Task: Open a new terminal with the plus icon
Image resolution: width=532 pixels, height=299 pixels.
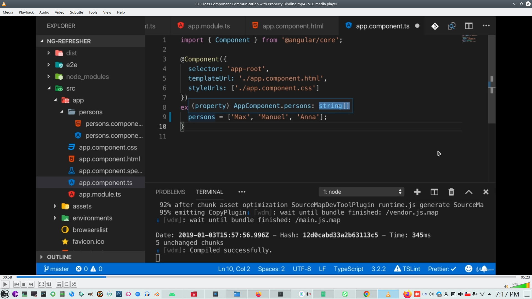Action: click(417, 192)
